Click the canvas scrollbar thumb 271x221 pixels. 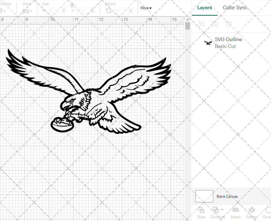(x=187, y=26)
